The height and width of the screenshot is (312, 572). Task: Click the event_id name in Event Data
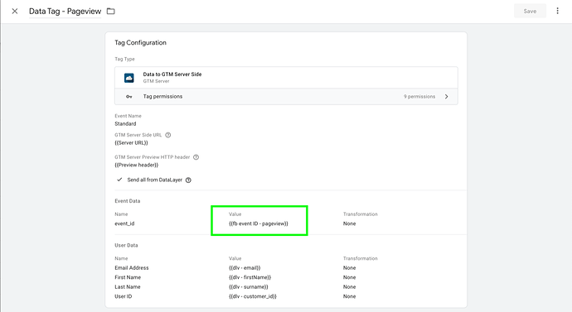click(124, 223)
